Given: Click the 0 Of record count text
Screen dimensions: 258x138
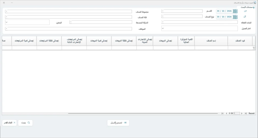Looking at the screenshot, I should (231, 113).
